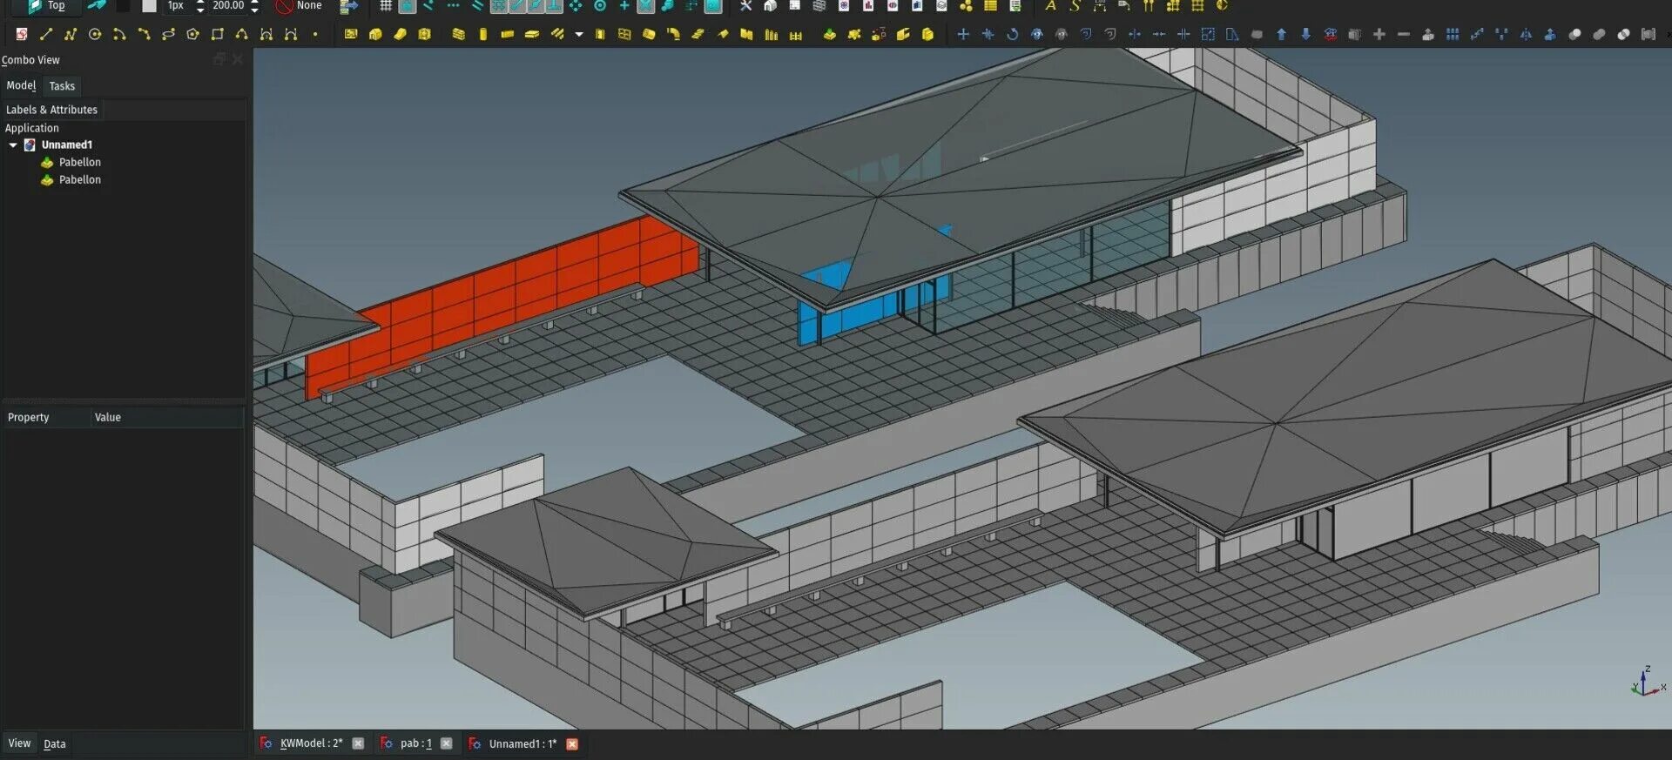Close the Unnamed1 : 1* document tab
Image resolution: width=1672 pixels, height=760 pixels.
(572, 744)
